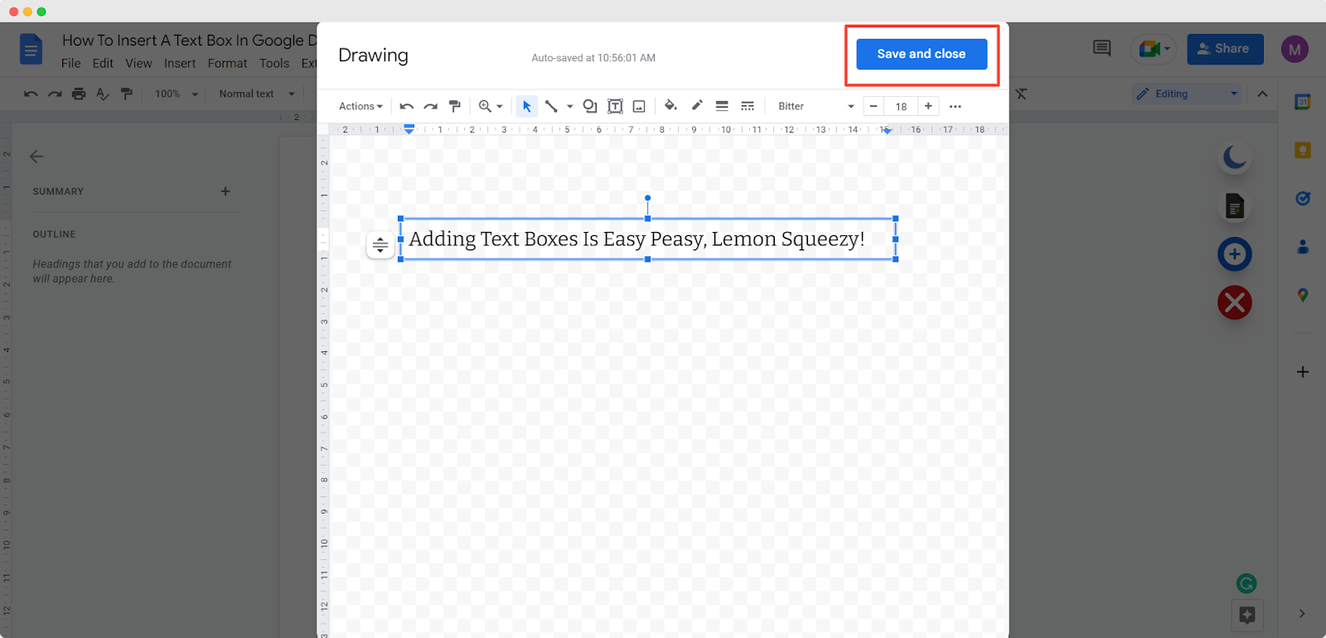Choose the Select arrow cursor tool
Screen dimensions: 1326x638
click(x=526, y=106)
